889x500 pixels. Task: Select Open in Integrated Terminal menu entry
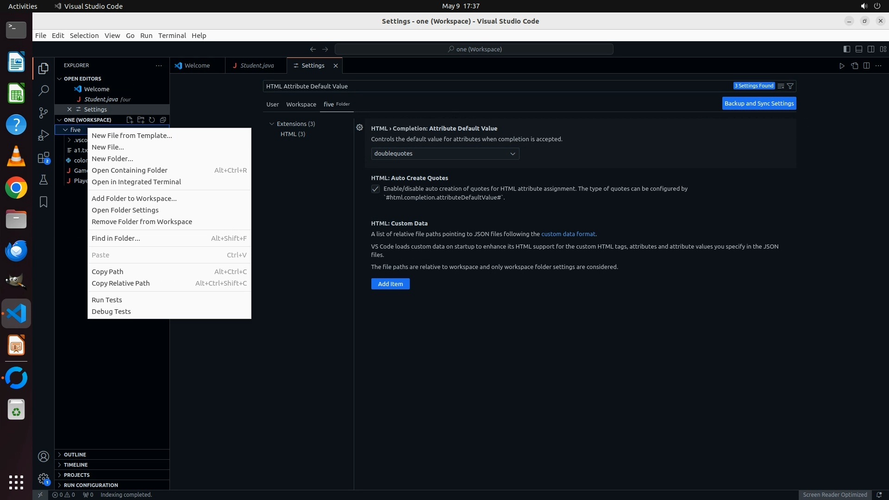[136, 182]
